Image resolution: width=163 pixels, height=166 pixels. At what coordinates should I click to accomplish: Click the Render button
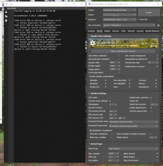pos(149,12)
